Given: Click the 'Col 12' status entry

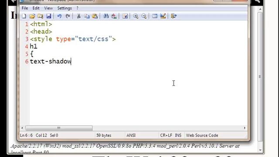Looking at the screenshot, I should click(x=41, y=135).
